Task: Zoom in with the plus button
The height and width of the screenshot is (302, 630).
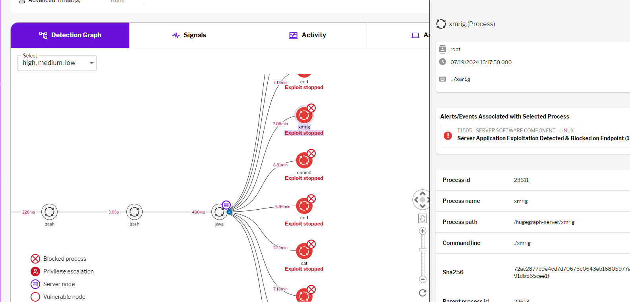Action: click(423, 231)
